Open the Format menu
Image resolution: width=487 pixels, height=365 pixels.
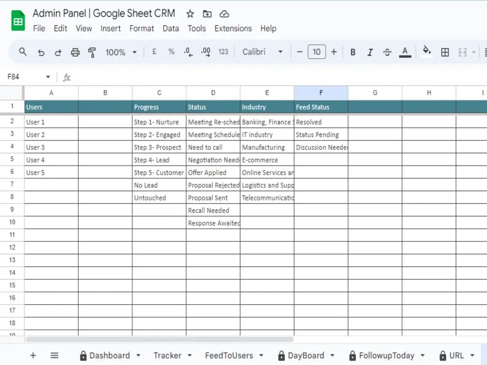pyautogui.click(x=142, y=29)
